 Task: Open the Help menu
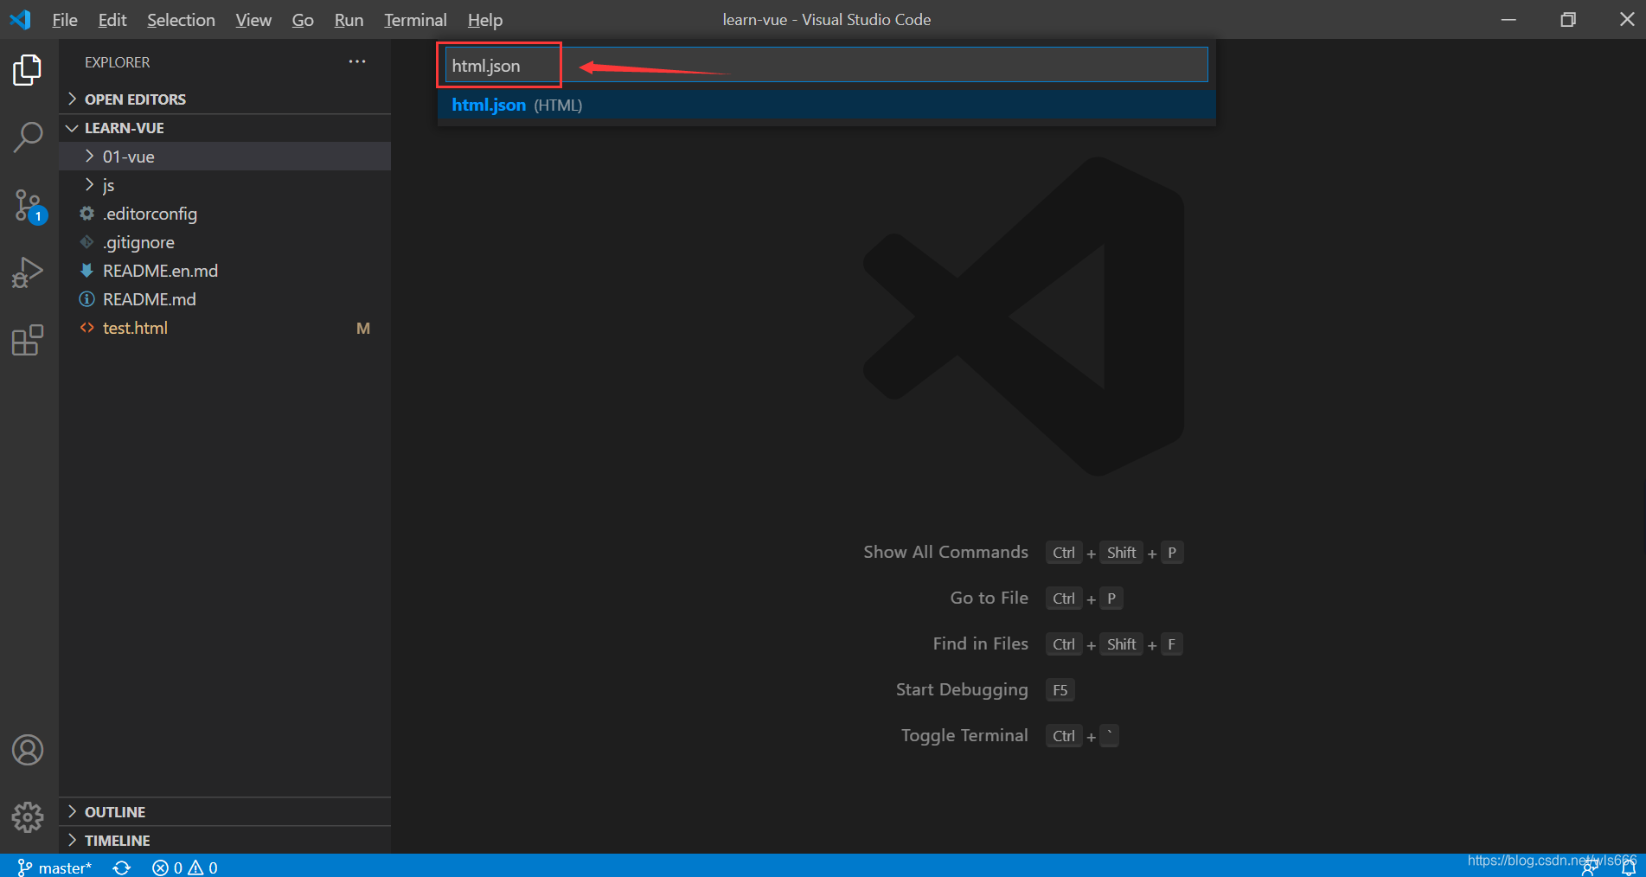pos(484,19)
